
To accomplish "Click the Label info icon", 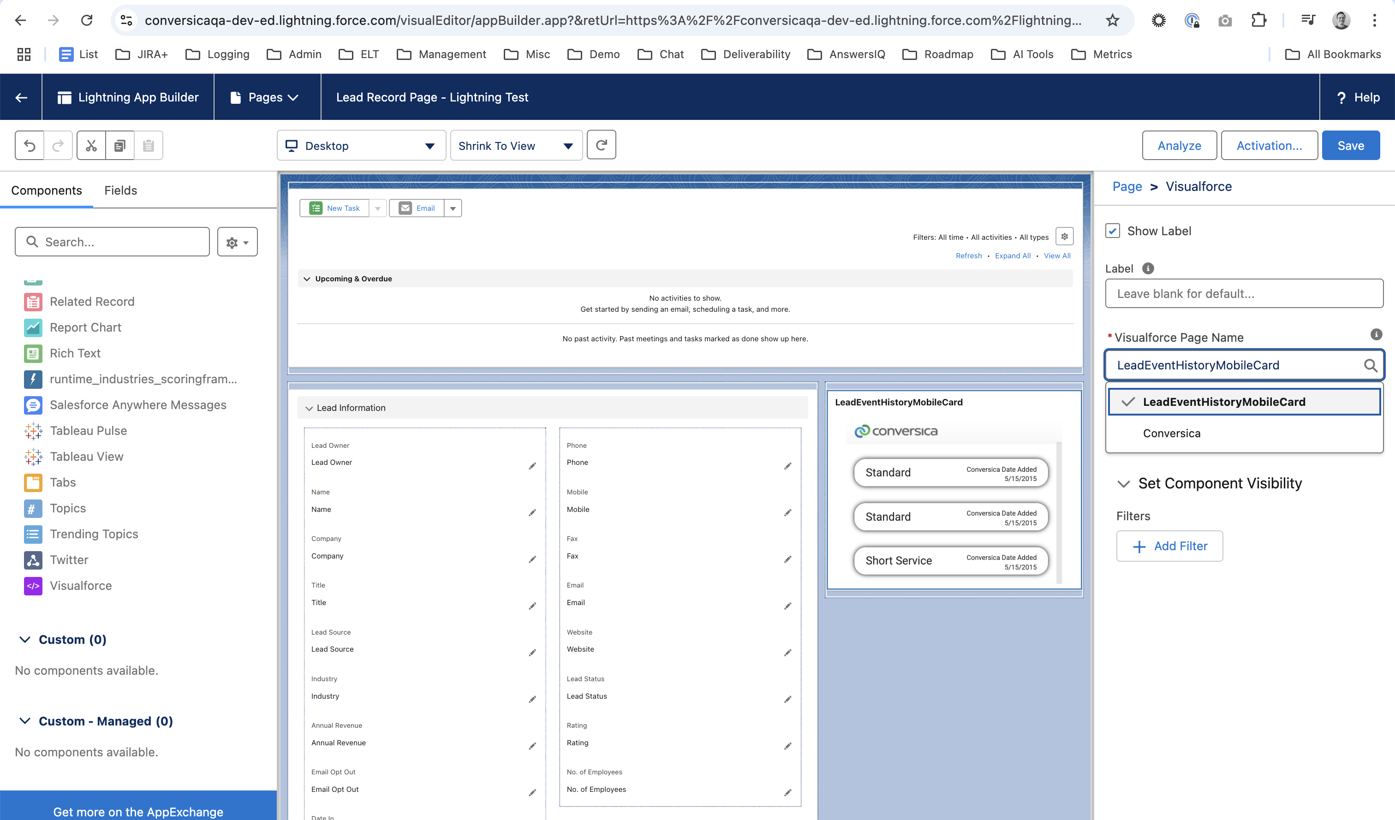I will [x=1148, y=268].
